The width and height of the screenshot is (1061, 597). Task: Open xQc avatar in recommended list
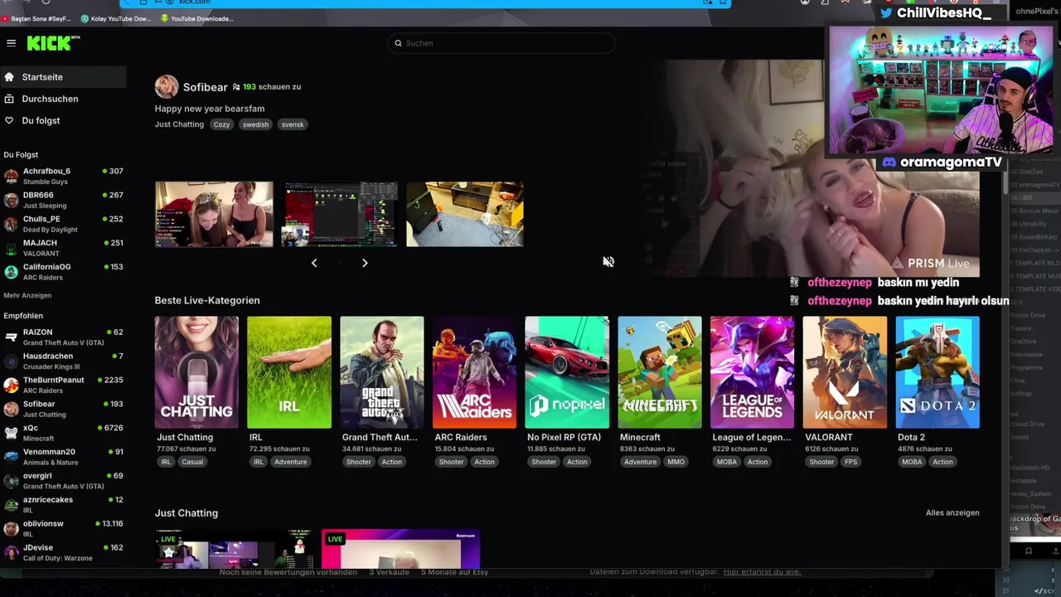coord(11,433)
